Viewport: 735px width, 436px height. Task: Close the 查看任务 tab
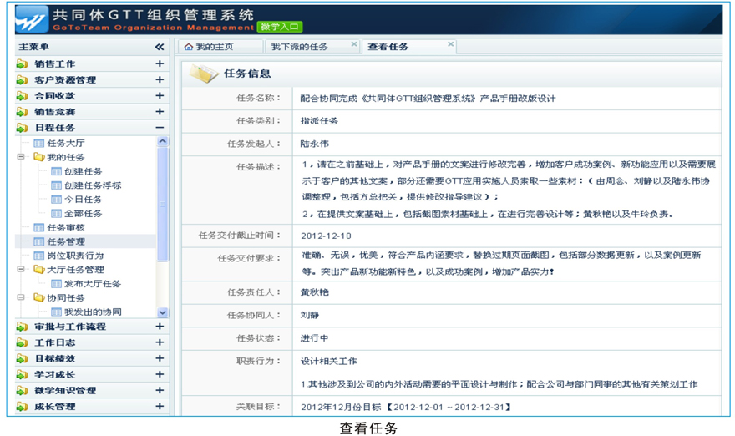(x=451, y=44)
